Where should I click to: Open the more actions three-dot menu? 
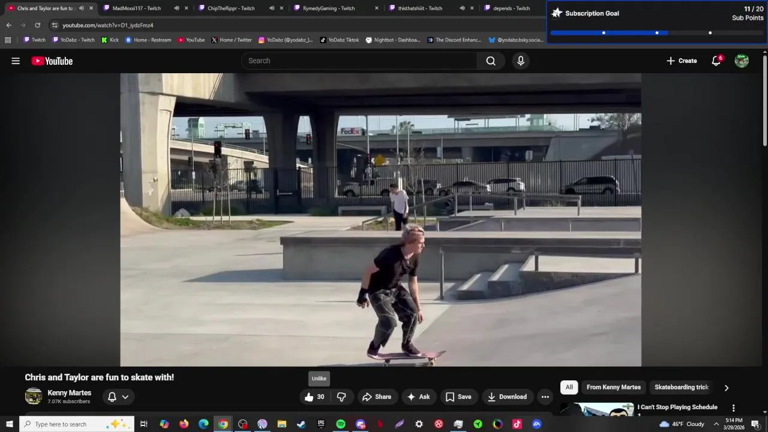tap(545, 397)
